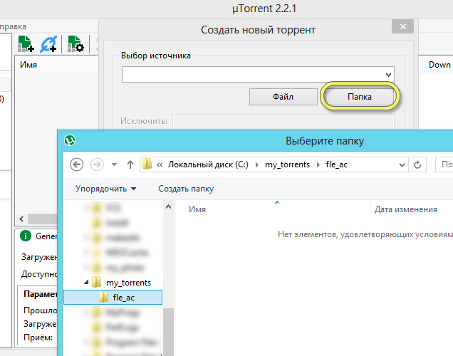Click the address path overflow chevron
Viewport: 453px width, 356px height.
[x=160, y=165]
